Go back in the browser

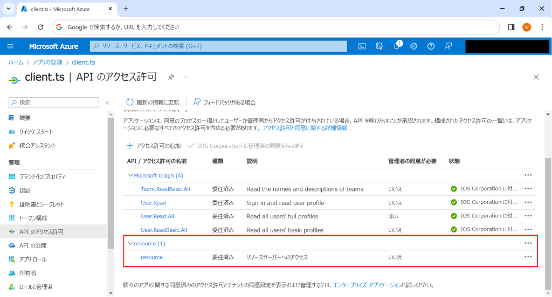coord(10,27)
